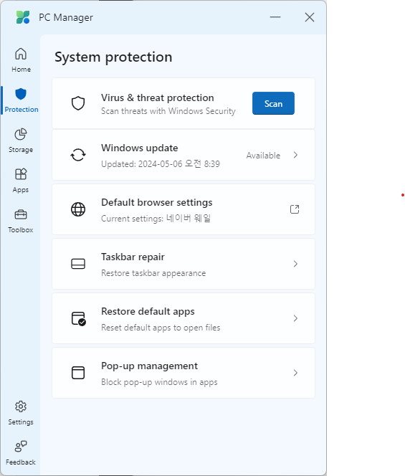Open Pop-up management using its chevron
The image size is (405, 476).
295,373
